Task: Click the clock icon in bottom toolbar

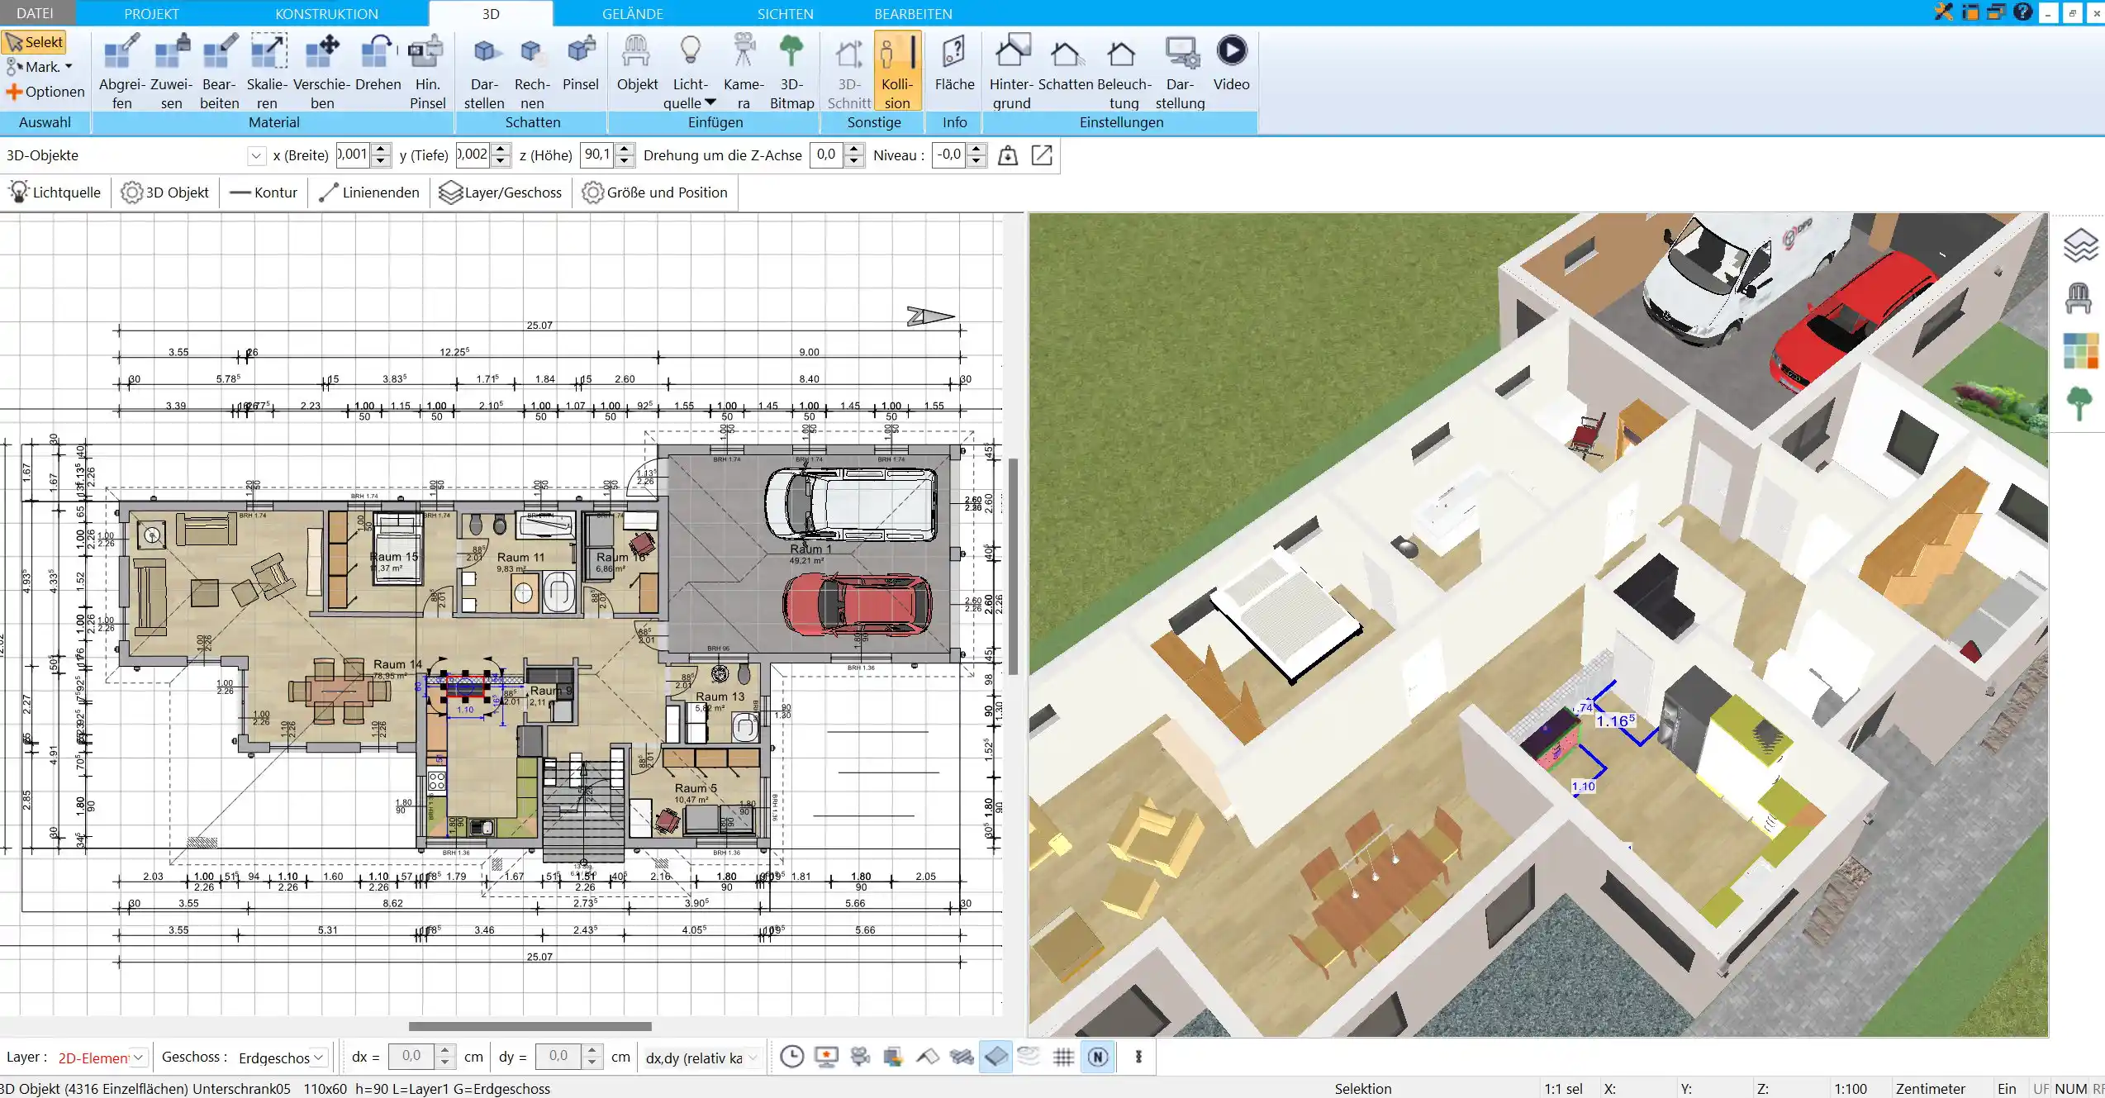Action: click(x=791, y=1057)
